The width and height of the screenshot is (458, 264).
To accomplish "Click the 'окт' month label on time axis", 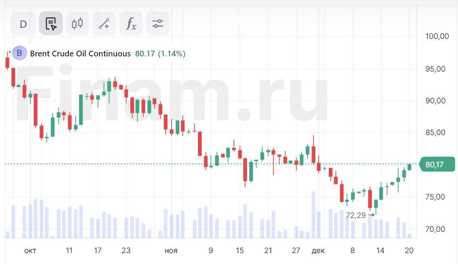I will 30,250.
